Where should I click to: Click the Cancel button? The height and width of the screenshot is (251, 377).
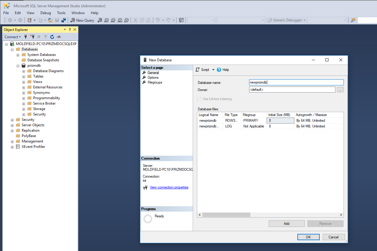tap(334, 237)
